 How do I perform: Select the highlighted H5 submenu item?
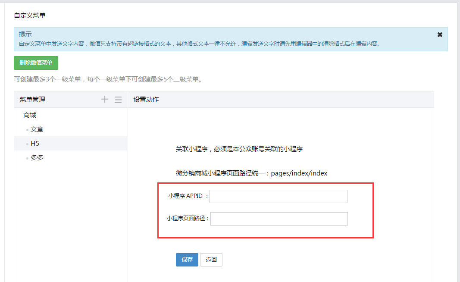pos(35,144)
